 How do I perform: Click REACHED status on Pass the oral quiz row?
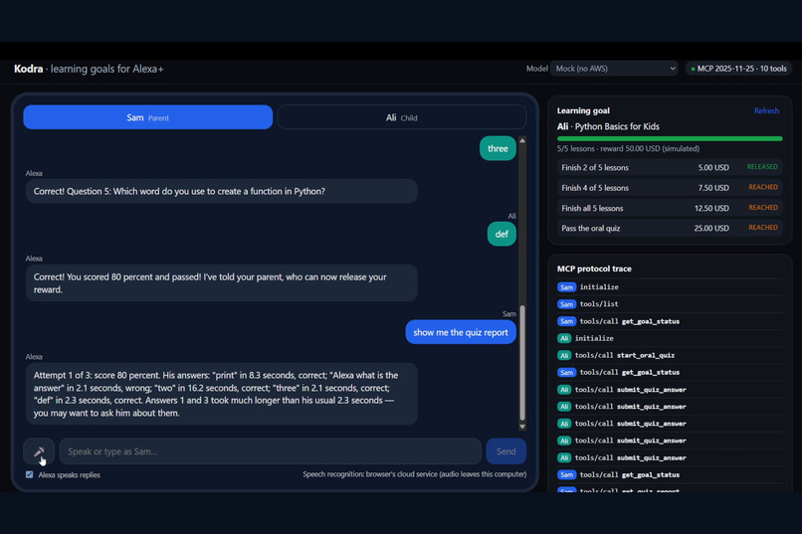(x=763, y=228)
